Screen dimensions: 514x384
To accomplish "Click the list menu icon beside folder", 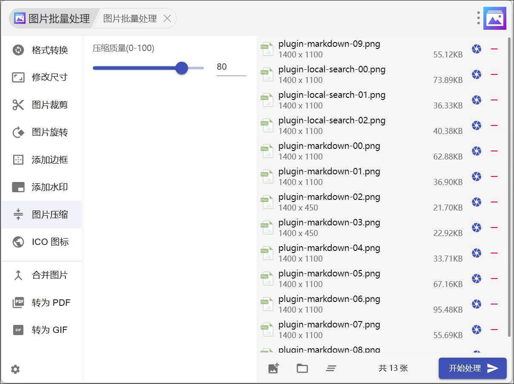I will (331, 368).
